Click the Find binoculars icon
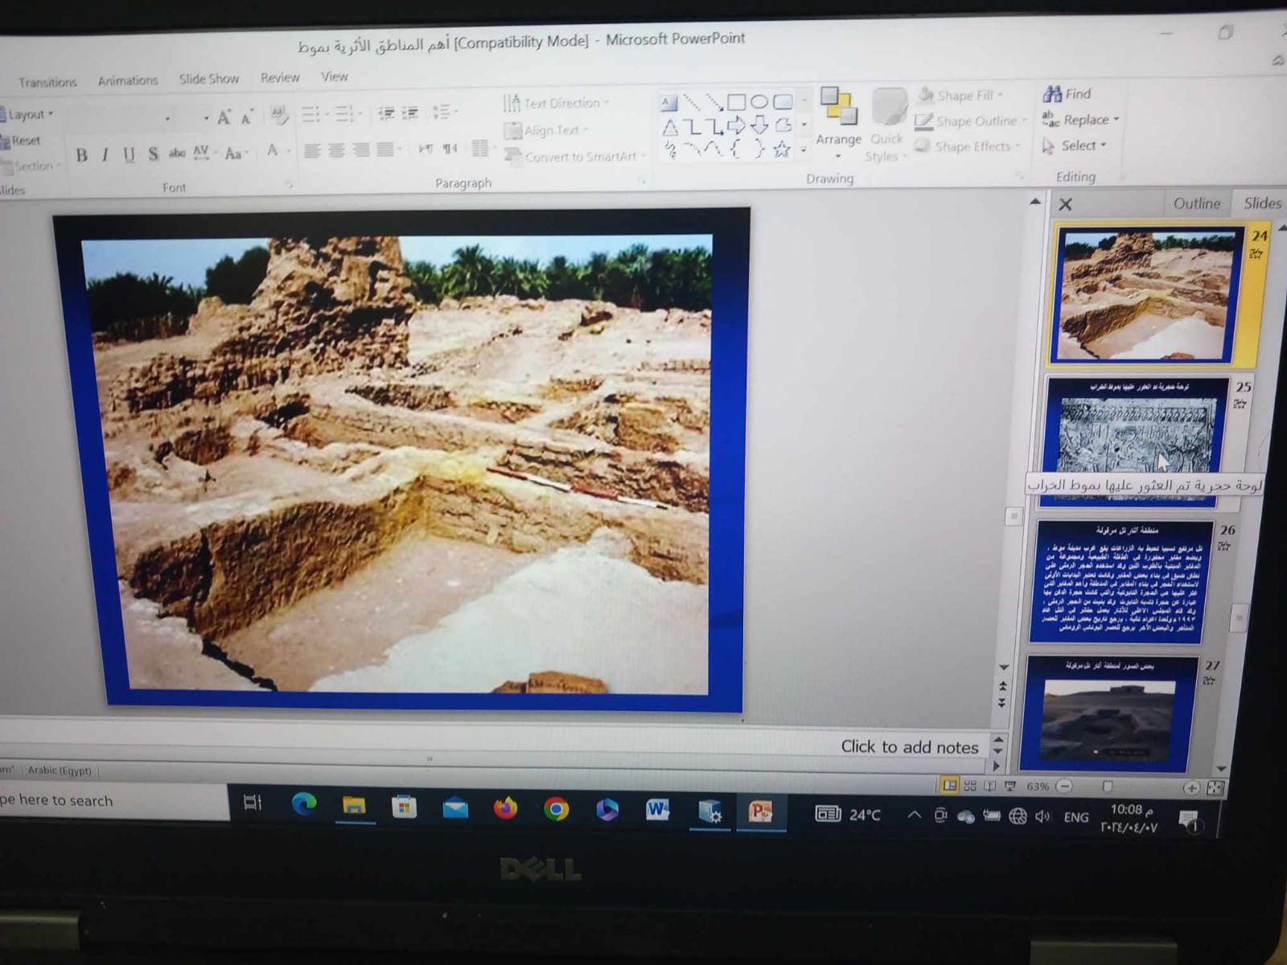This screenshot has height=965, width=1287. (x=1052, y=94)
